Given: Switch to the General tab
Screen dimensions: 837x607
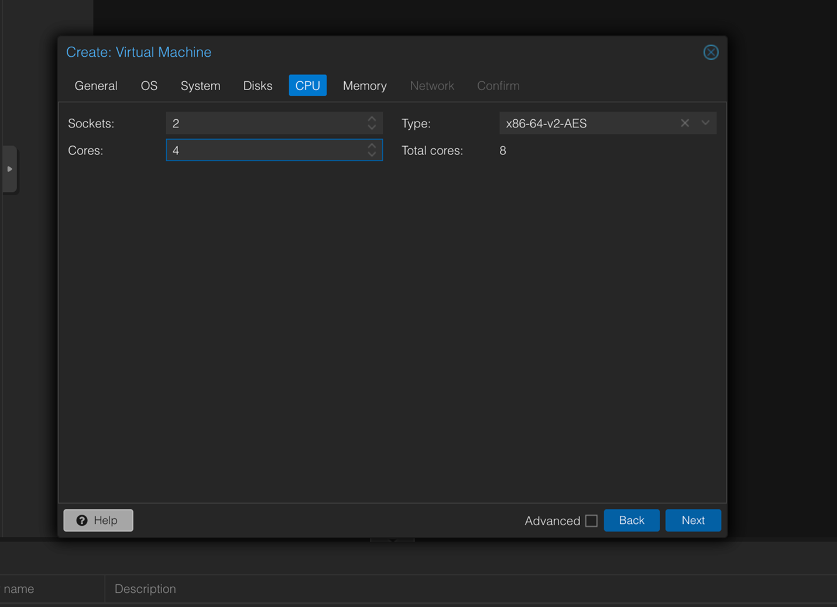Looking at the screenshot, I should pyautogui.click(x=96, y=85).
